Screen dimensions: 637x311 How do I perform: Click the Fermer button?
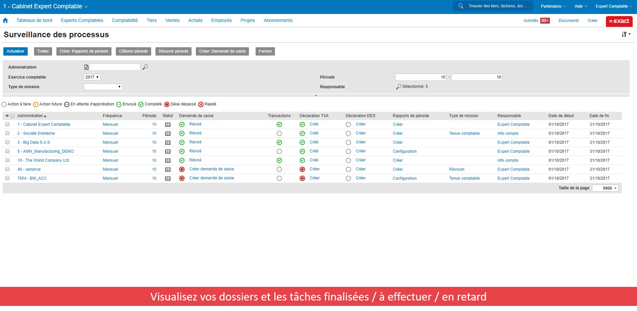point(265,51)
